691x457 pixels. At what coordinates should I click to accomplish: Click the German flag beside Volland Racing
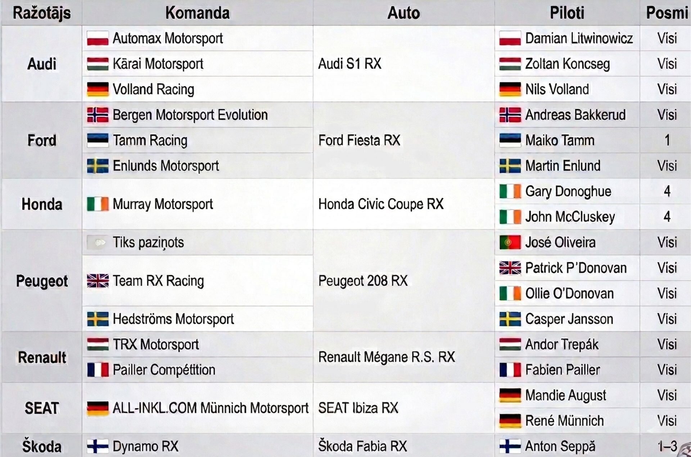(x=98, y=90)
